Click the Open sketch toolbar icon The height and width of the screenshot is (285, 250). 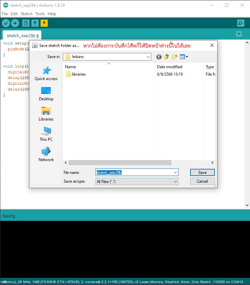[x=35, y=23]
